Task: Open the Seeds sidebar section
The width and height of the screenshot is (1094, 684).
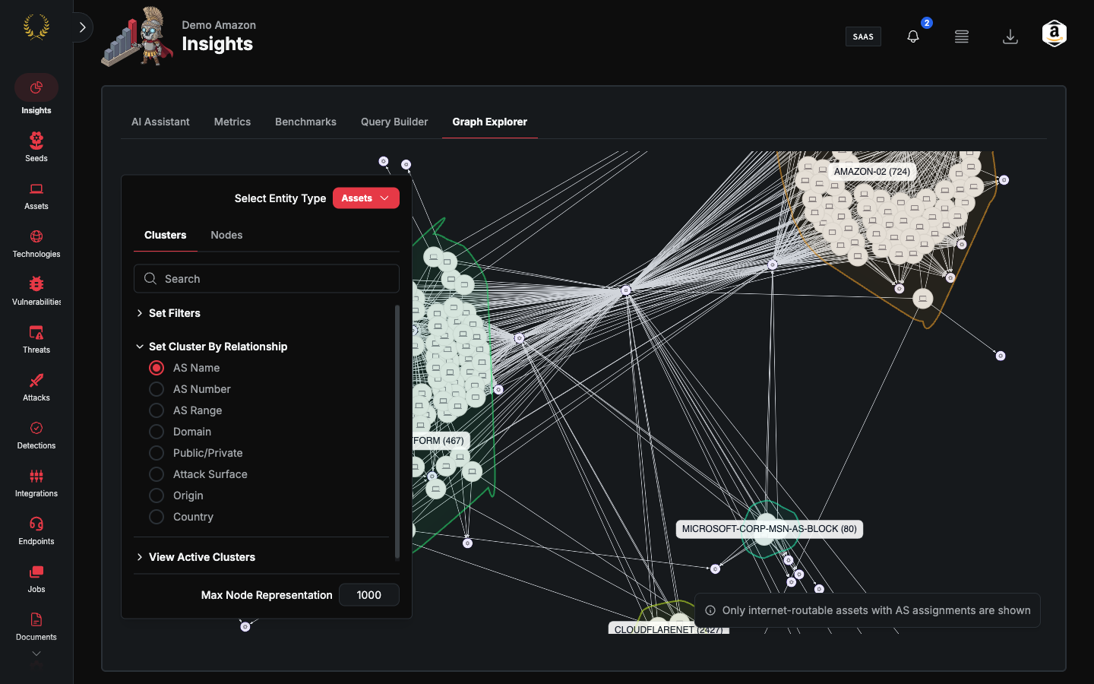Action: [36, 147]
